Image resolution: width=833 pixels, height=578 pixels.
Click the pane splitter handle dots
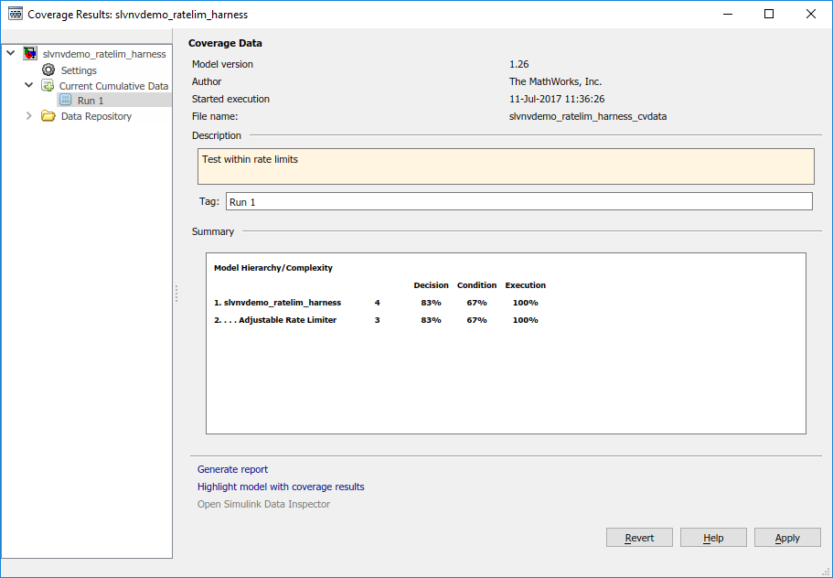[x=176, y=294]
